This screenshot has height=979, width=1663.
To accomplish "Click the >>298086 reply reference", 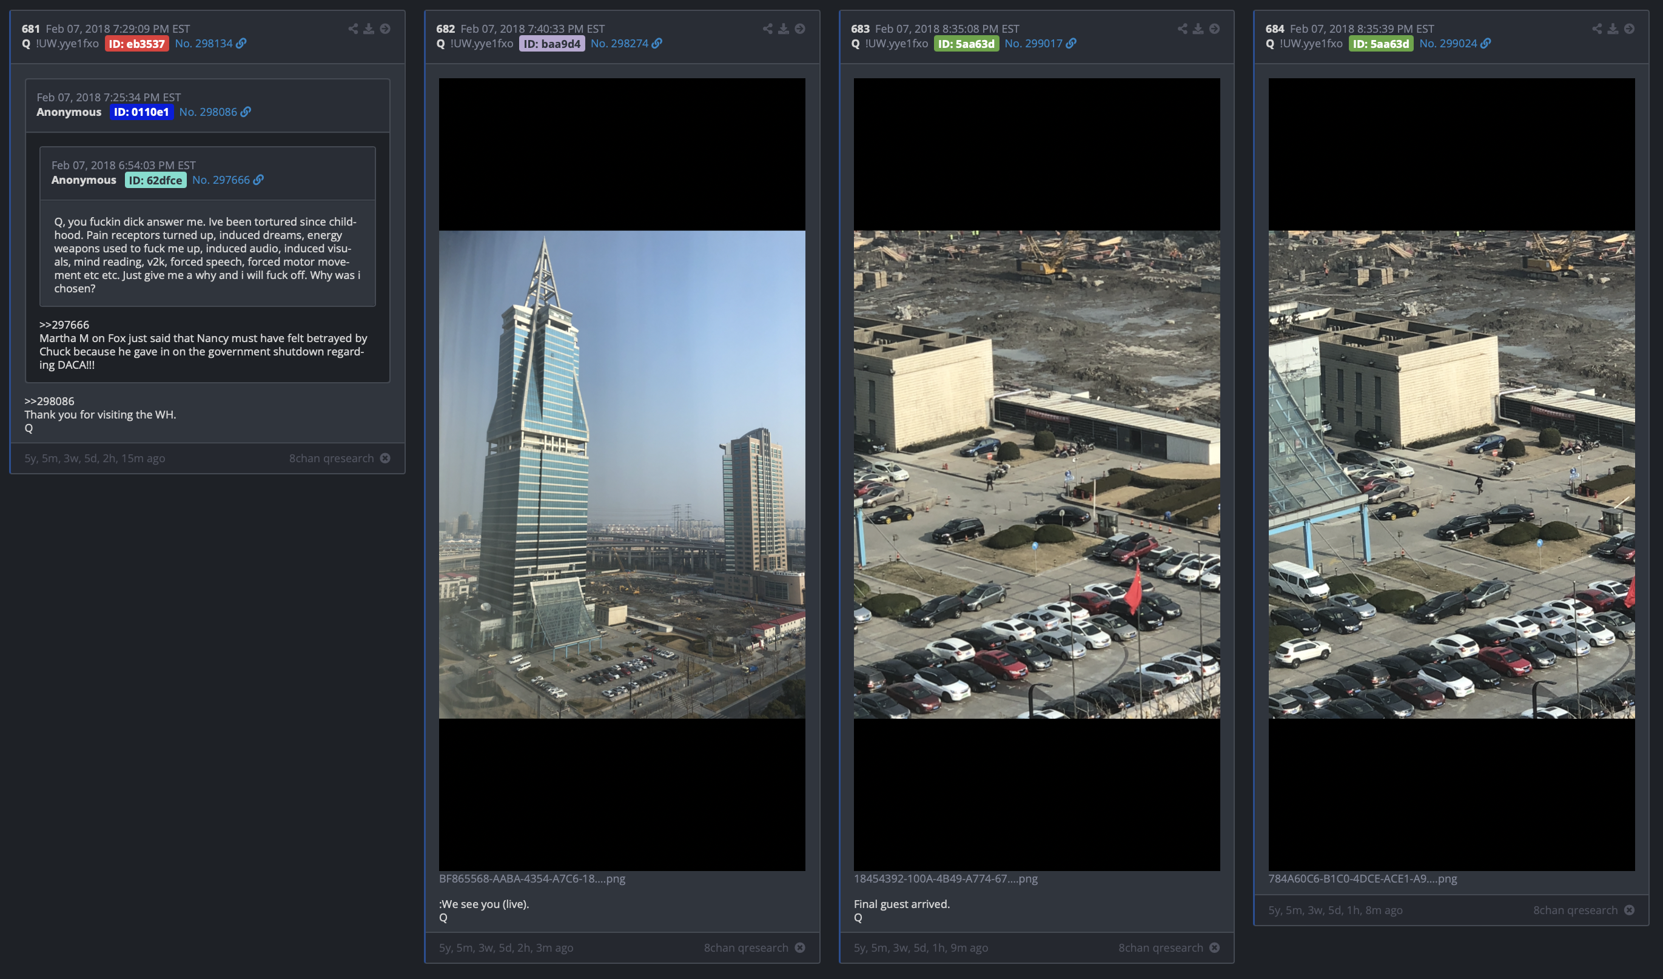I will click(x=50, y=402).
